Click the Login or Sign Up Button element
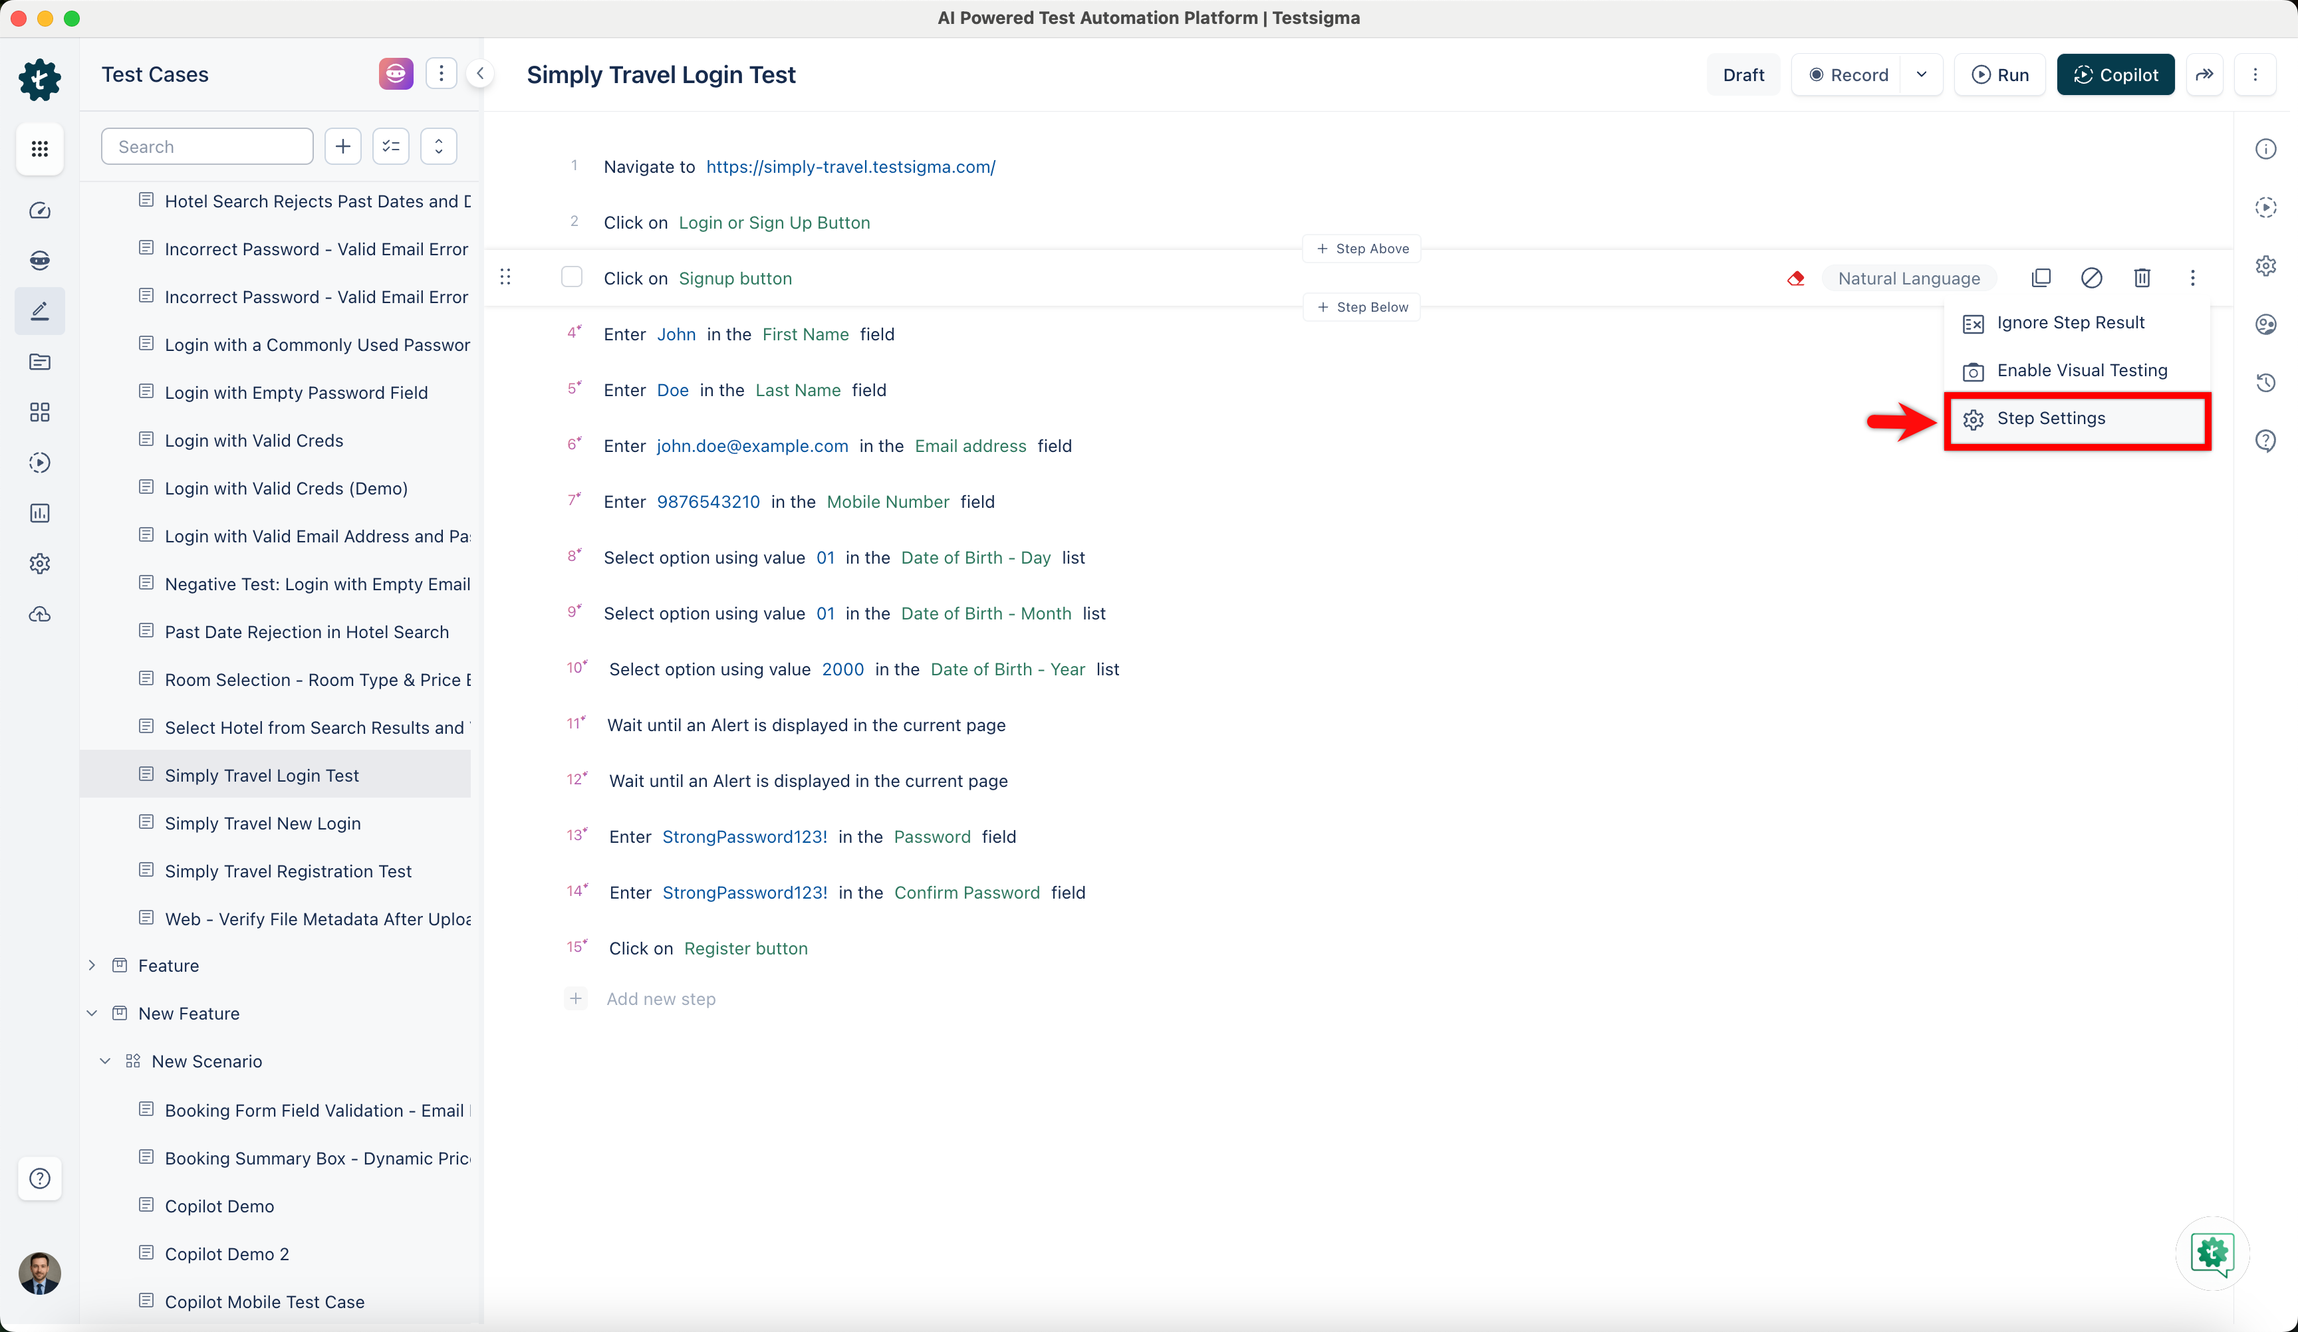 [774, 223]
